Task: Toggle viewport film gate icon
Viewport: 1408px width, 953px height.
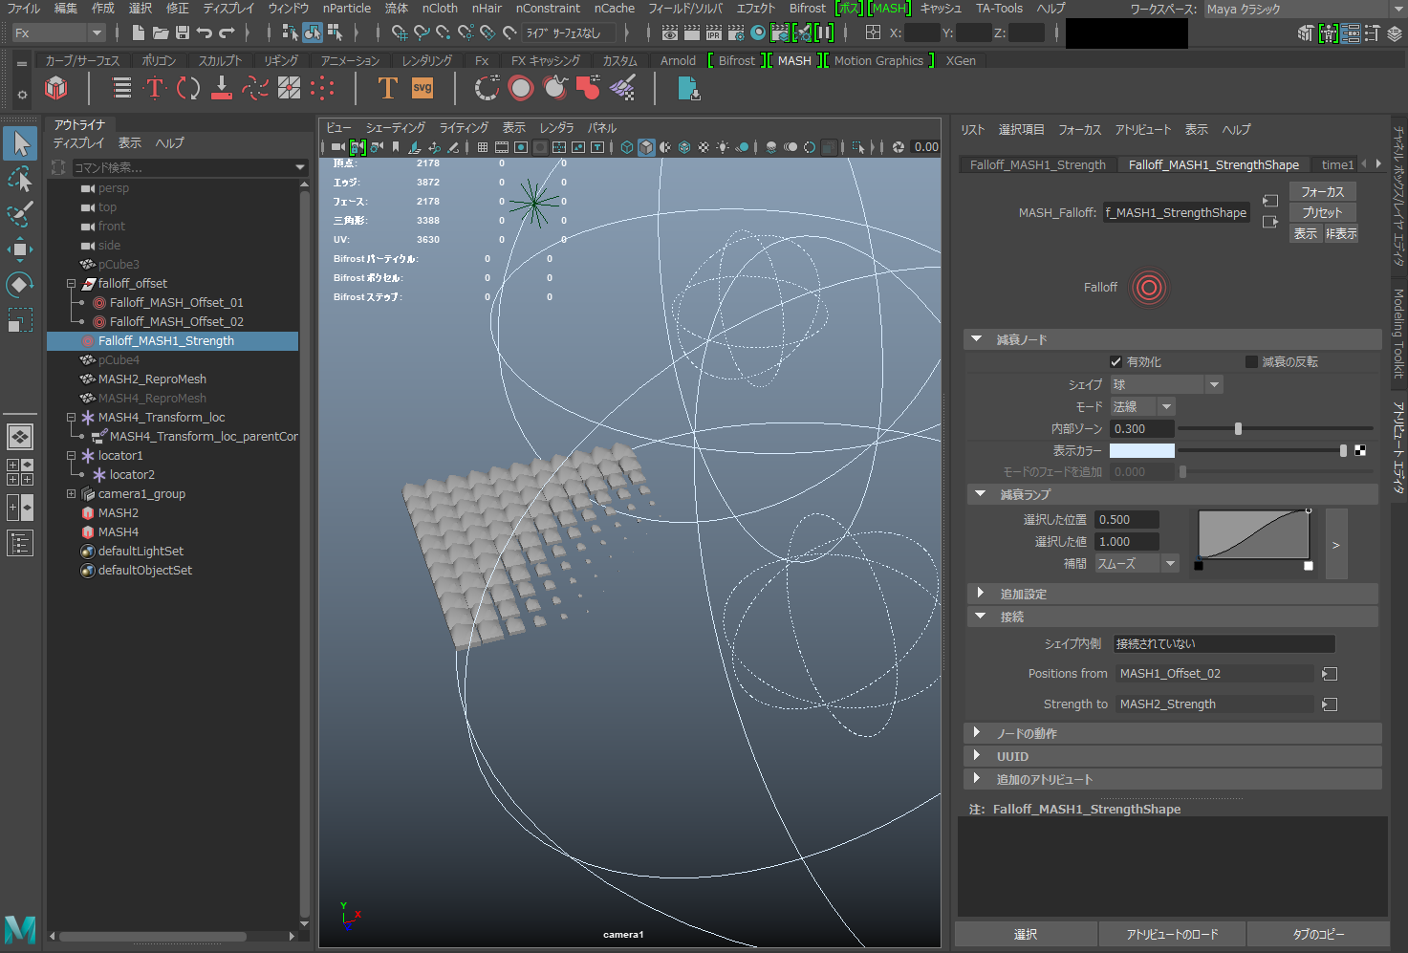Action: pyautogui.click(x=502, y=147)
